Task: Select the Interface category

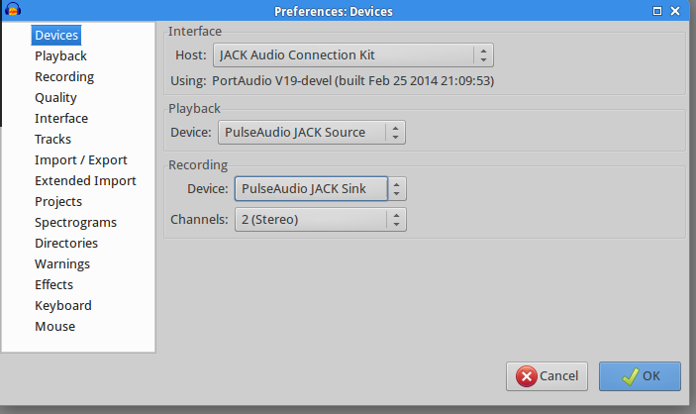Action: point(61,119)
